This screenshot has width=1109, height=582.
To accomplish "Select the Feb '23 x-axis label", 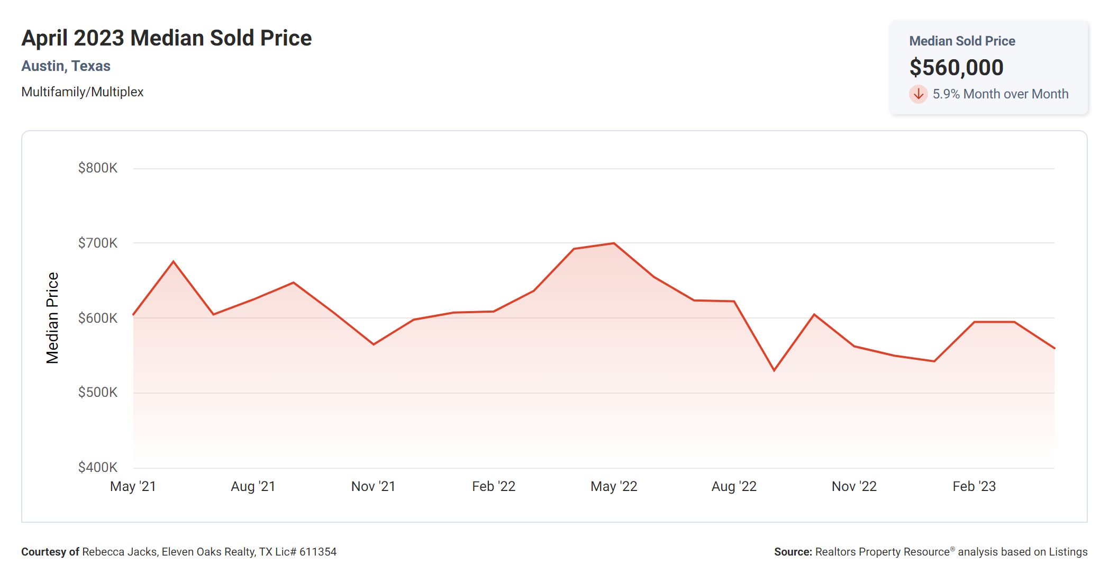I will click(x=974, y=487).
